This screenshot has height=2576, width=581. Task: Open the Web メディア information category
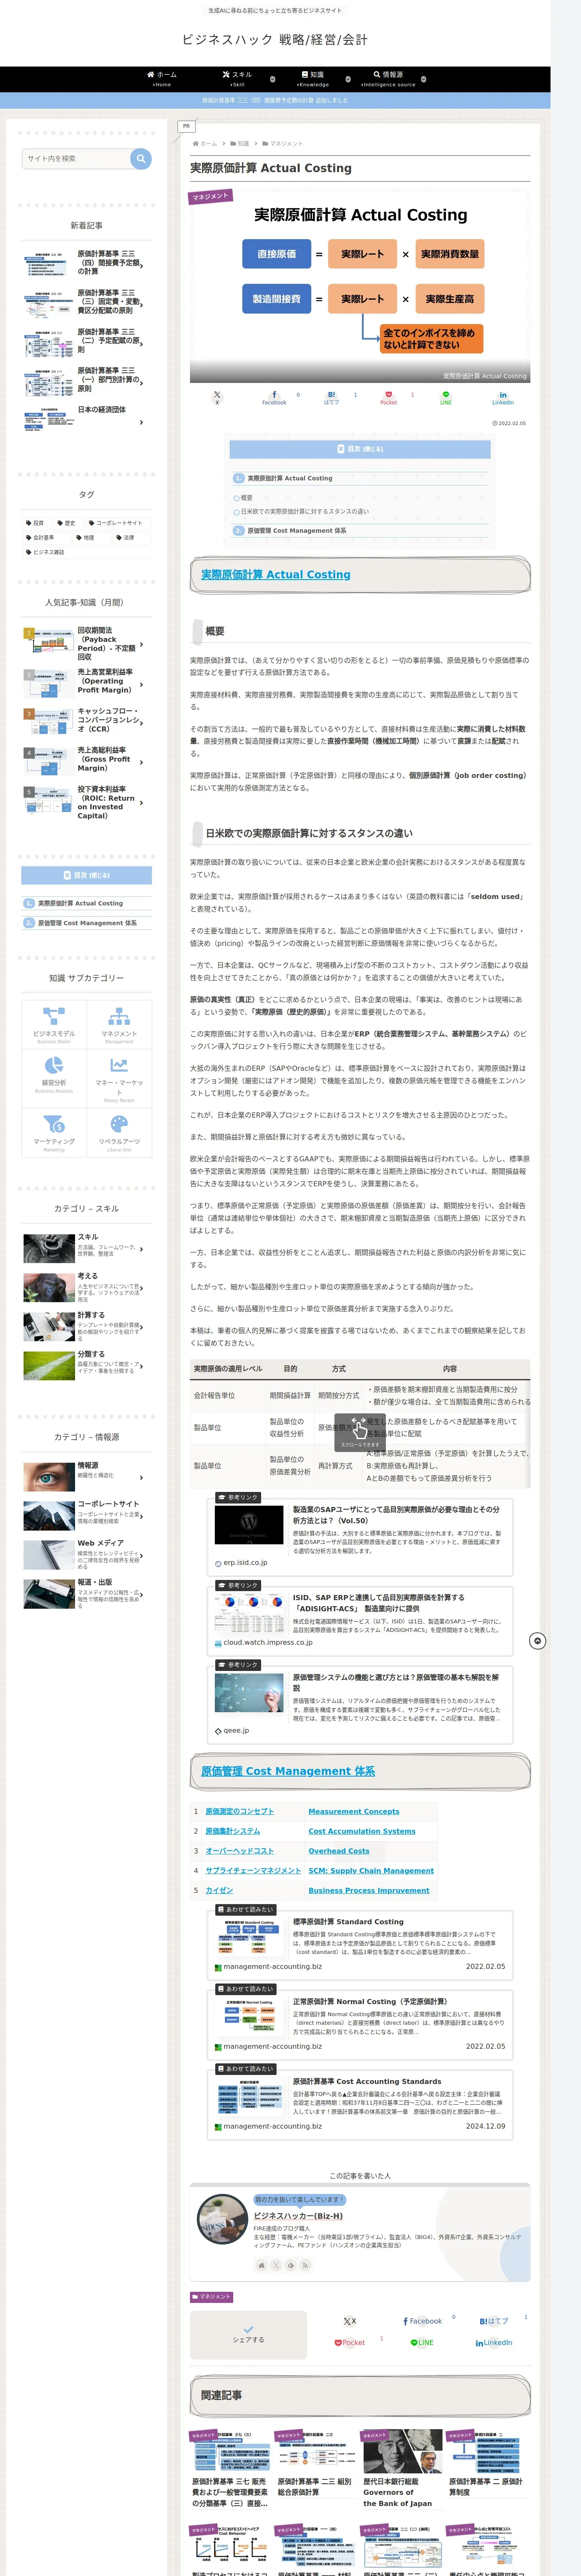click(x=85, y=1554)
